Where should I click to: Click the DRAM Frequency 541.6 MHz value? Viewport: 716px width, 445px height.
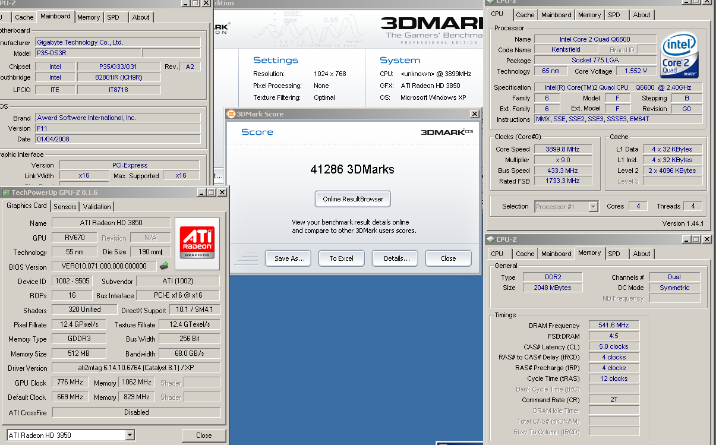pos(614,326)
